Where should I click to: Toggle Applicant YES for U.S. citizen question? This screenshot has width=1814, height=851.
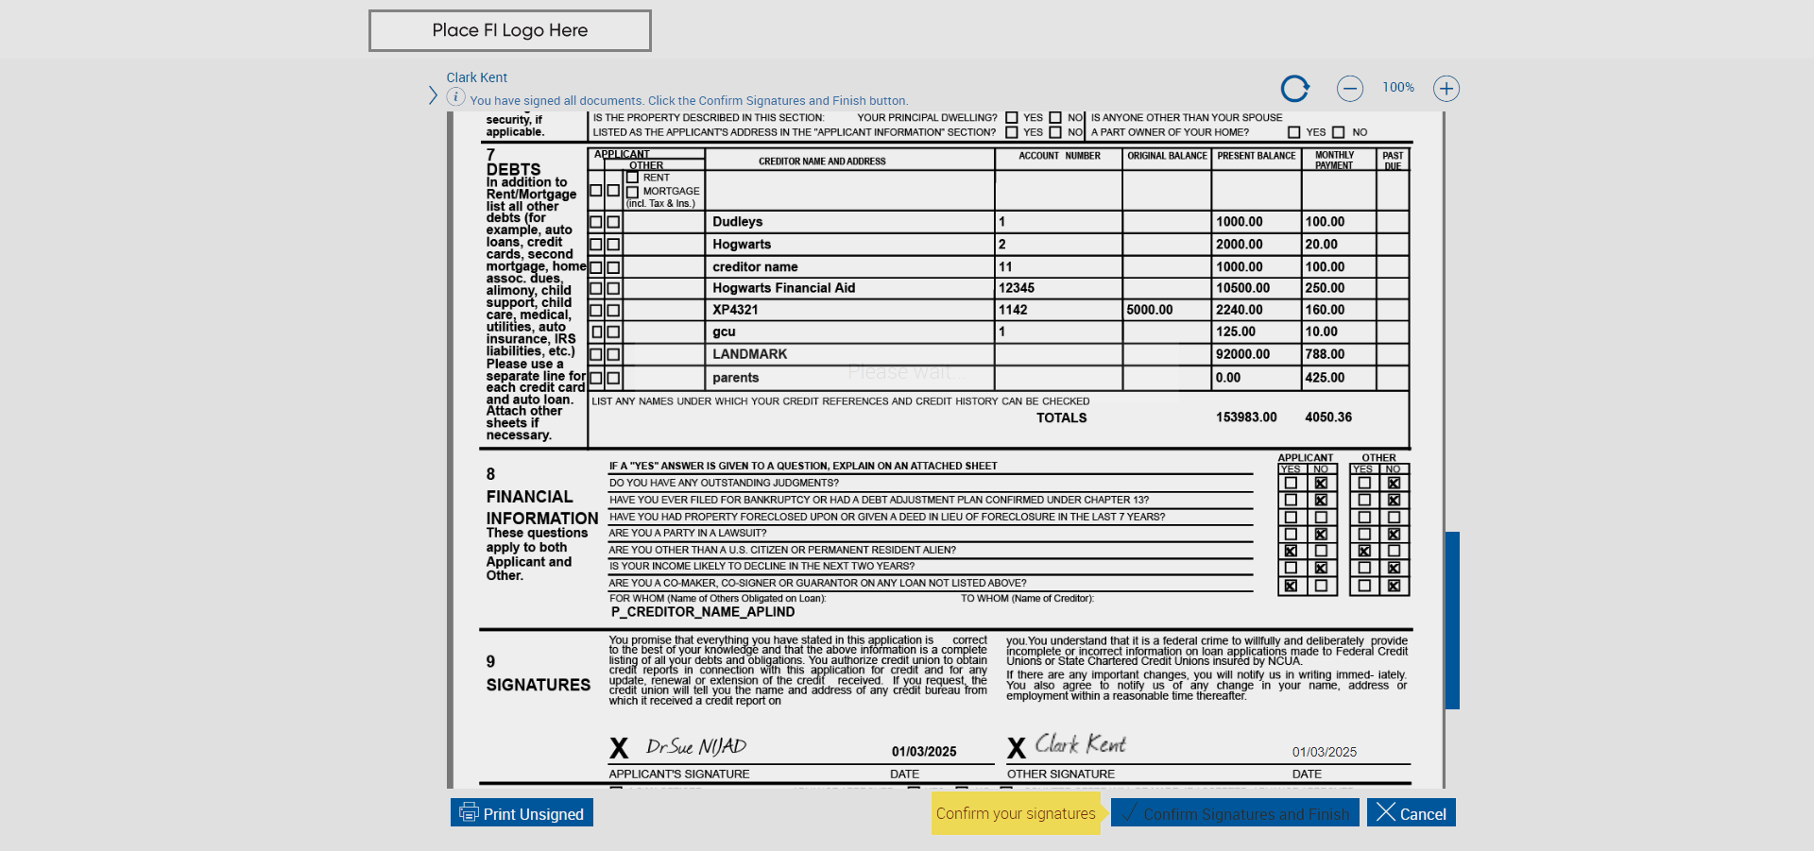(x=1291, y=551)
